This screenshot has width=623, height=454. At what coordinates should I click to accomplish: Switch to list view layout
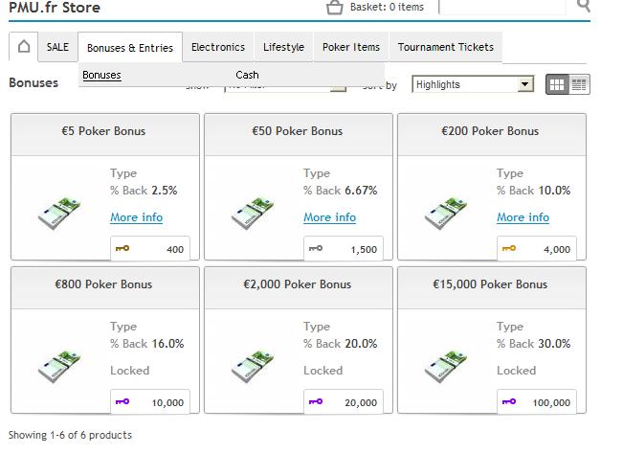(x=579, y=84)
